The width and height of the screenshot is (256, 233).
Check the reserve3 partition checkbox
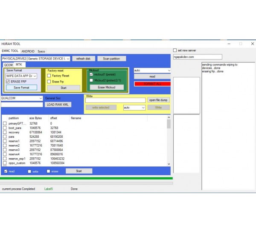point(5,150)
